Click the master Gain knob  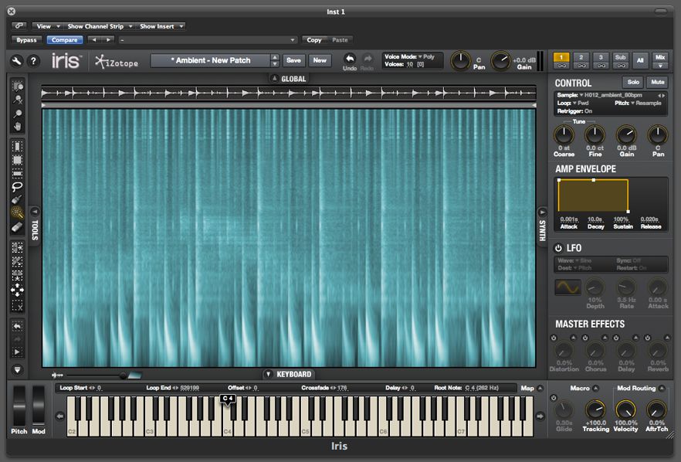click(500, 61)
